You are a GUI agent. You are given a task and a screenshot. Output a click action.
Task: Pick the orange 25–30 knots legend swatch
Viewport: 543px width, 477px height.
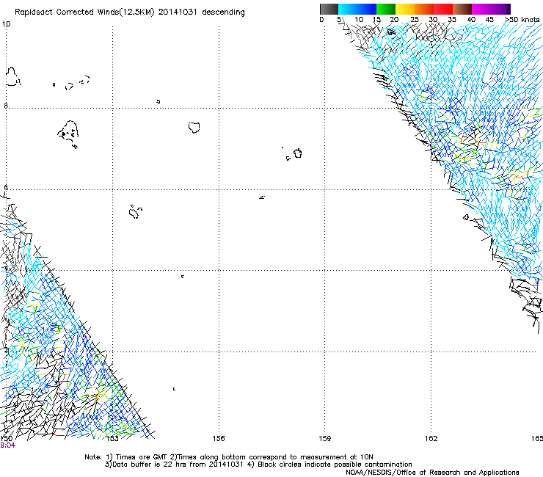click(x=424, y=9)
